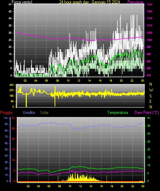Click the red Pioggia legend label
This screenshot has width=160, height=191.
click(6, 113)
